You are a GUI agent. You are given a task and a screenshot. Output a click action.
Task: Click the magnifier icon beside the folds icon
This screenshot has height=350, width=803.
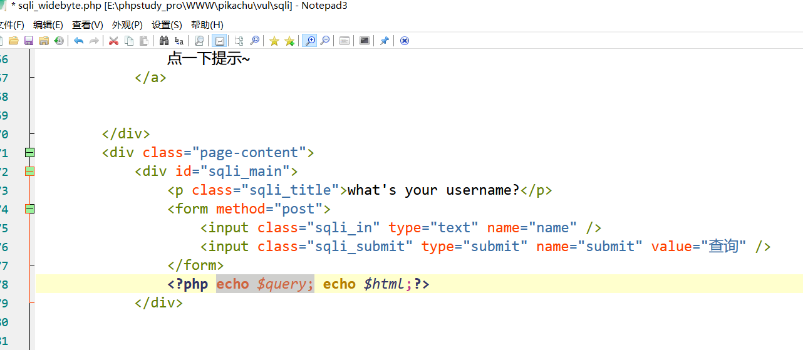pos(254,41)
